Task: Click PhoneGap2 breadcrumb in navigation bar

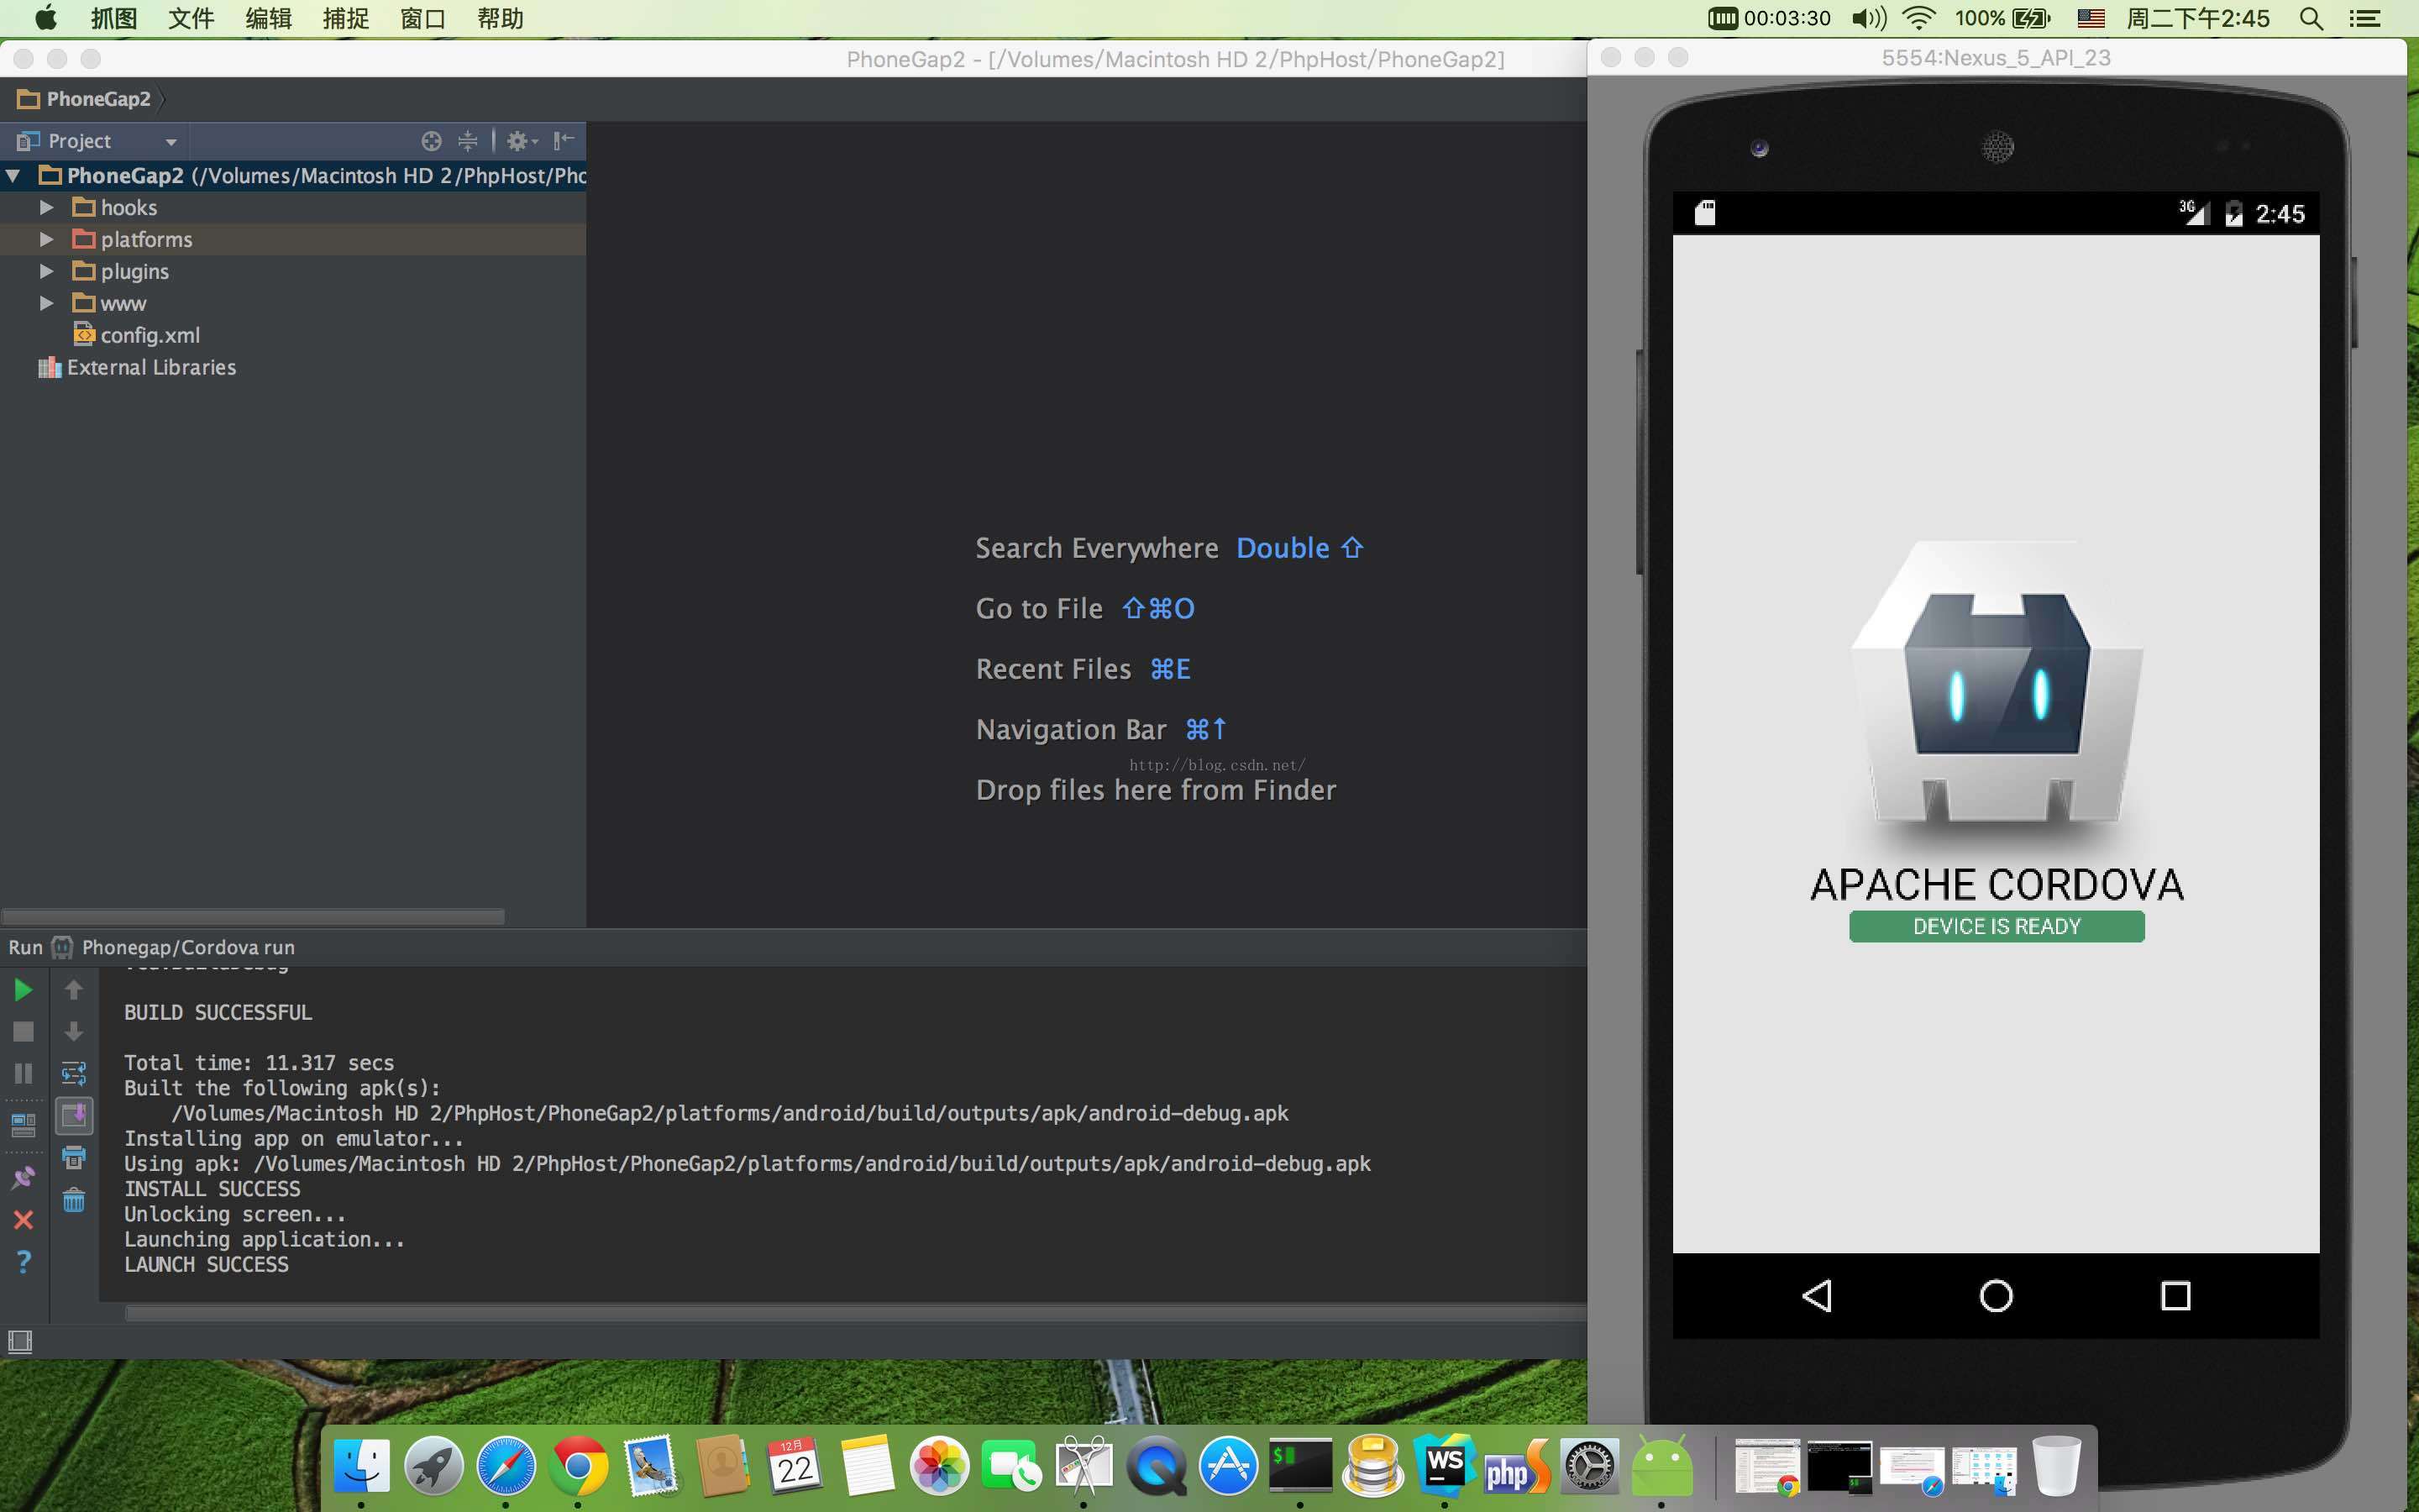Action: coord(84,99)
